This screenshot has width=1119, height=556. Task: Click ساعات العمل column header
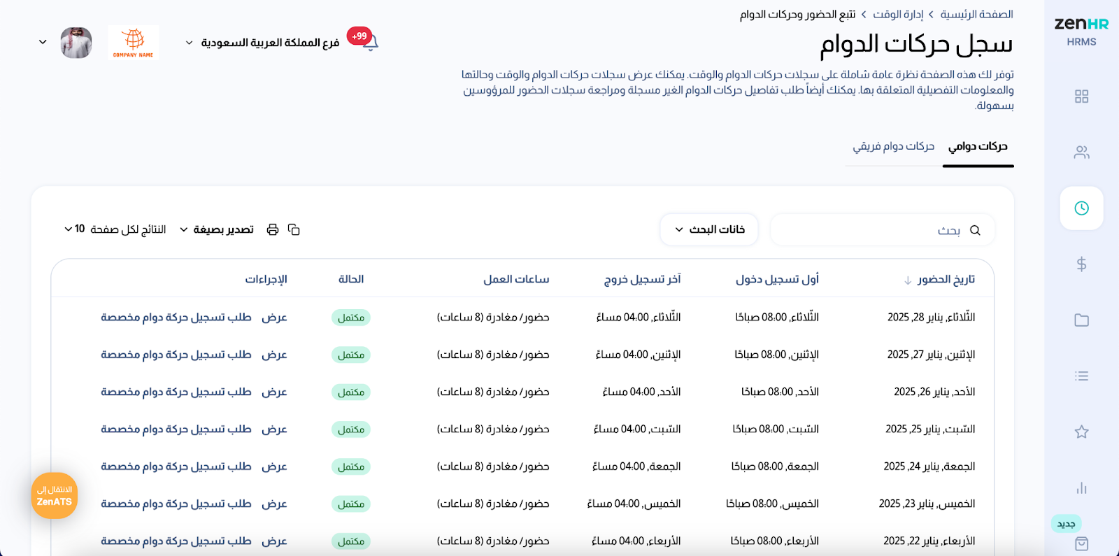(516, 280)
